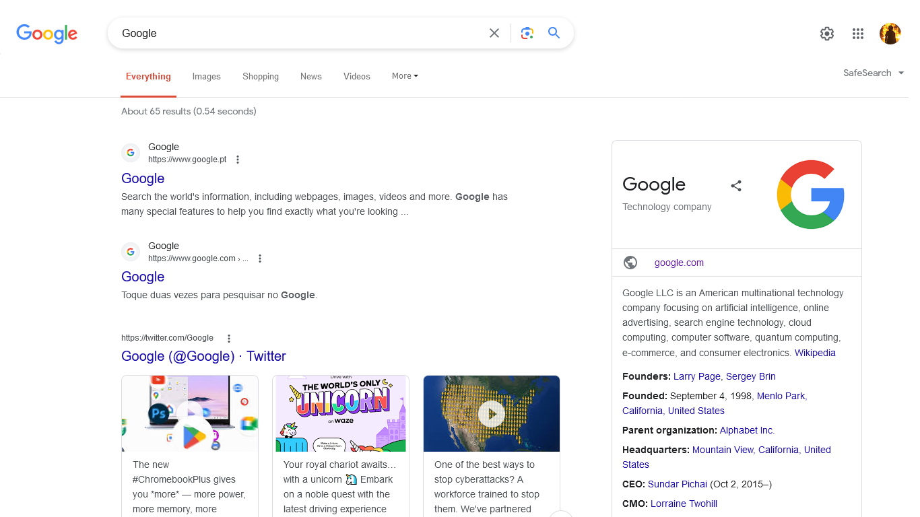Open the three-dot menu next to twitter.com/Google
The image size is (920, 517).
pos(229,339)
